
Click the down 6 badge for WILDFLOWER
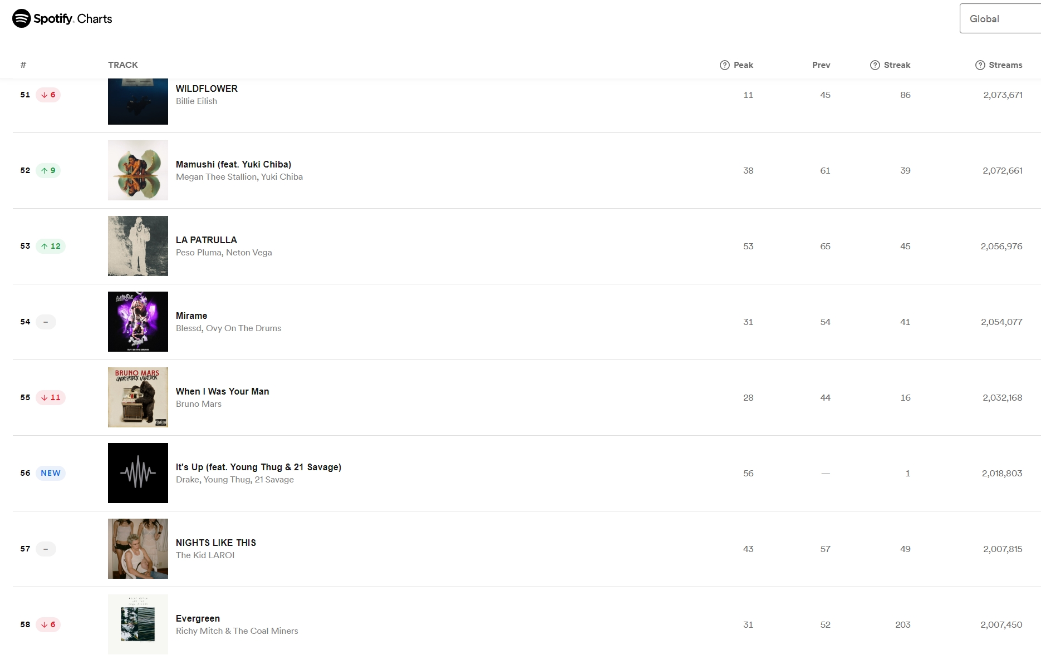tap(48, 95)
